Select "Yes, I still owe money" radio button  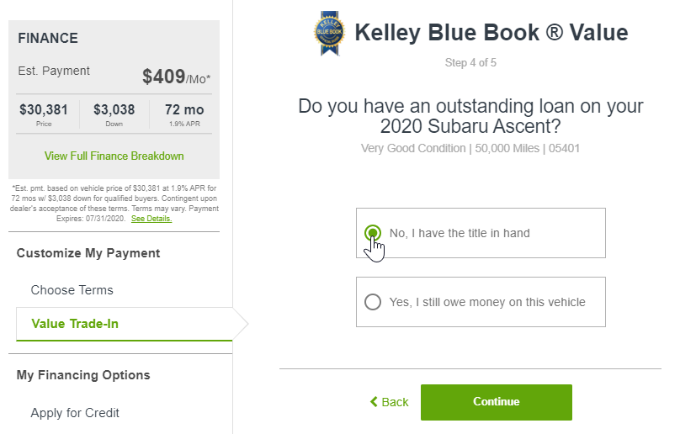[x=373, y=302]
